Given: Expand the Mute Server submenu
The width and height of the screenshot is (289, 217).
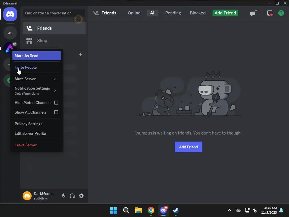Looking at the screenshot, I should click(37, 79).
